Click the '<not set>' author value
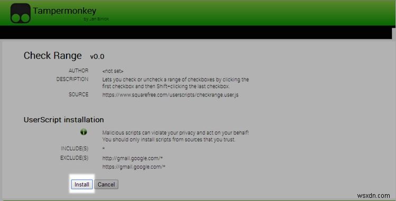Screen dimensions: 396x201 pos(113,71)
